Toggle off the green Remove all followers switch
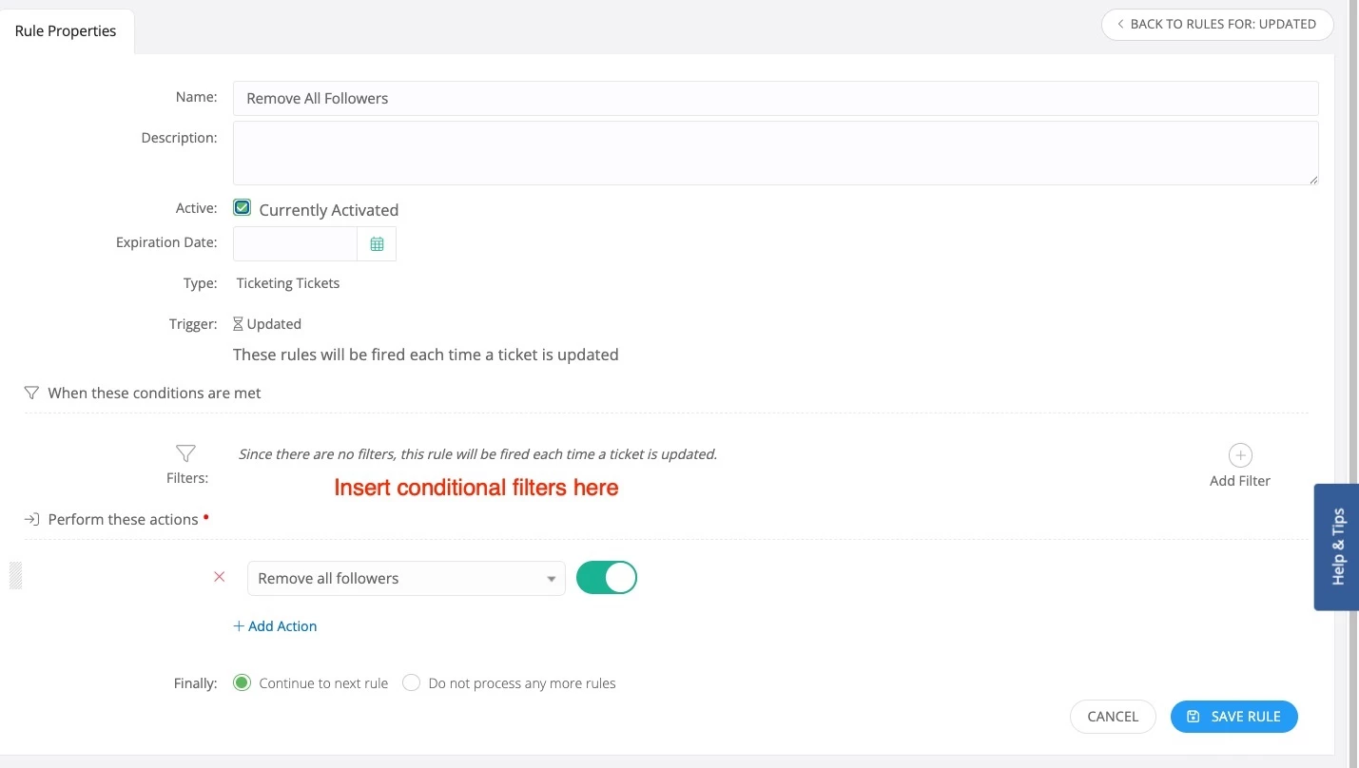The image size is (1359, 768). click(x=607, y=577)
